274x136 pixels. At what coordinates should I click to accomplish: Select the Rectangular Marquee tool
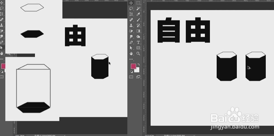coord(138,3)
